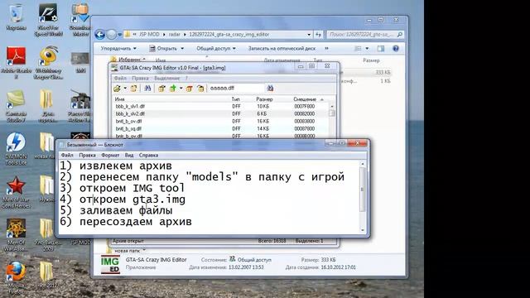This screenshot has height=298, width=530.
Task: Click 'JSP MOD' in the Explorer address path
Action: pos(149,35)
